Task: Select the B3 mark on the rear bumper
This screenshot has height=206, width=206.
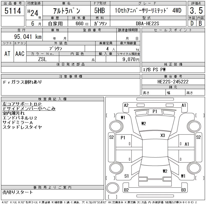Action: [184, 190]
